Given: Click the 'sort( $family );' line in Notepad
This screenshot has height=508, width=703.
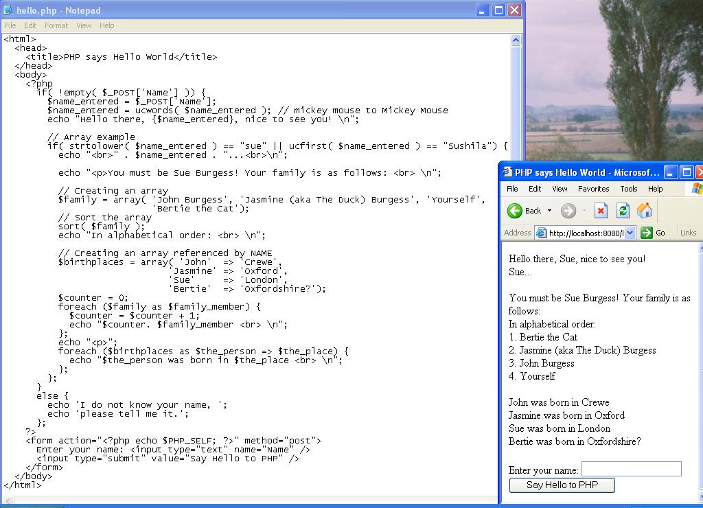Looking at the screenshot, I should [102, 227].
